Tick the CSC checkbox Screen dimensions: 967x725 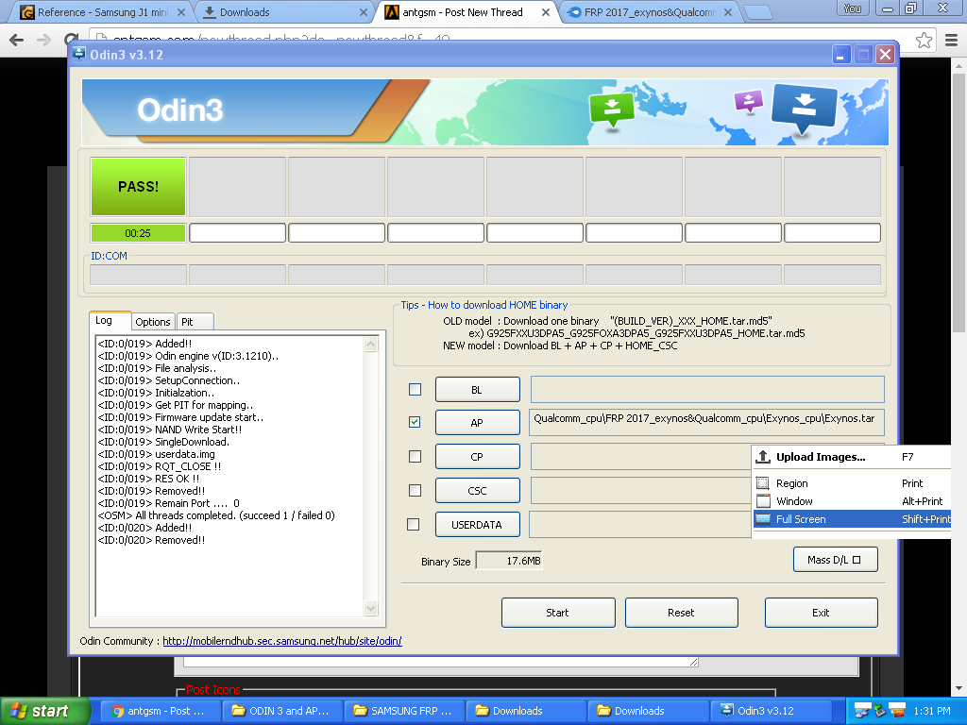click(416, 490)
